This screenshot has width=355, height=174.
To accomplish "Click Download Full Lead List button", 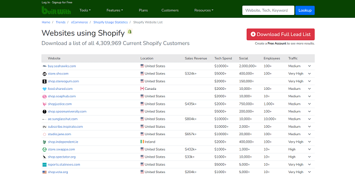I will click(281, 34).
